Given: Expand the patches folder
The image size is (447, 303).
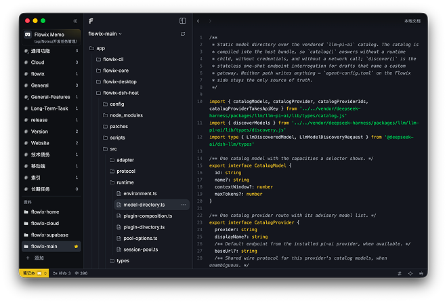Looking at the screenshot, I should (115, 126).
